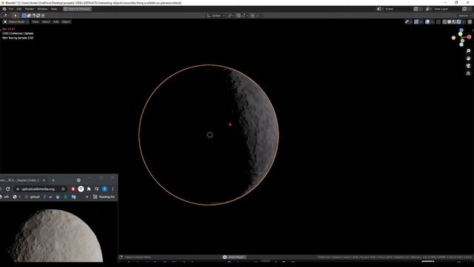Image resolution: width=474 pixels, height=267 pixels.
Task: Open the scene browse icon next to Scene
Action: click(380, 9)
